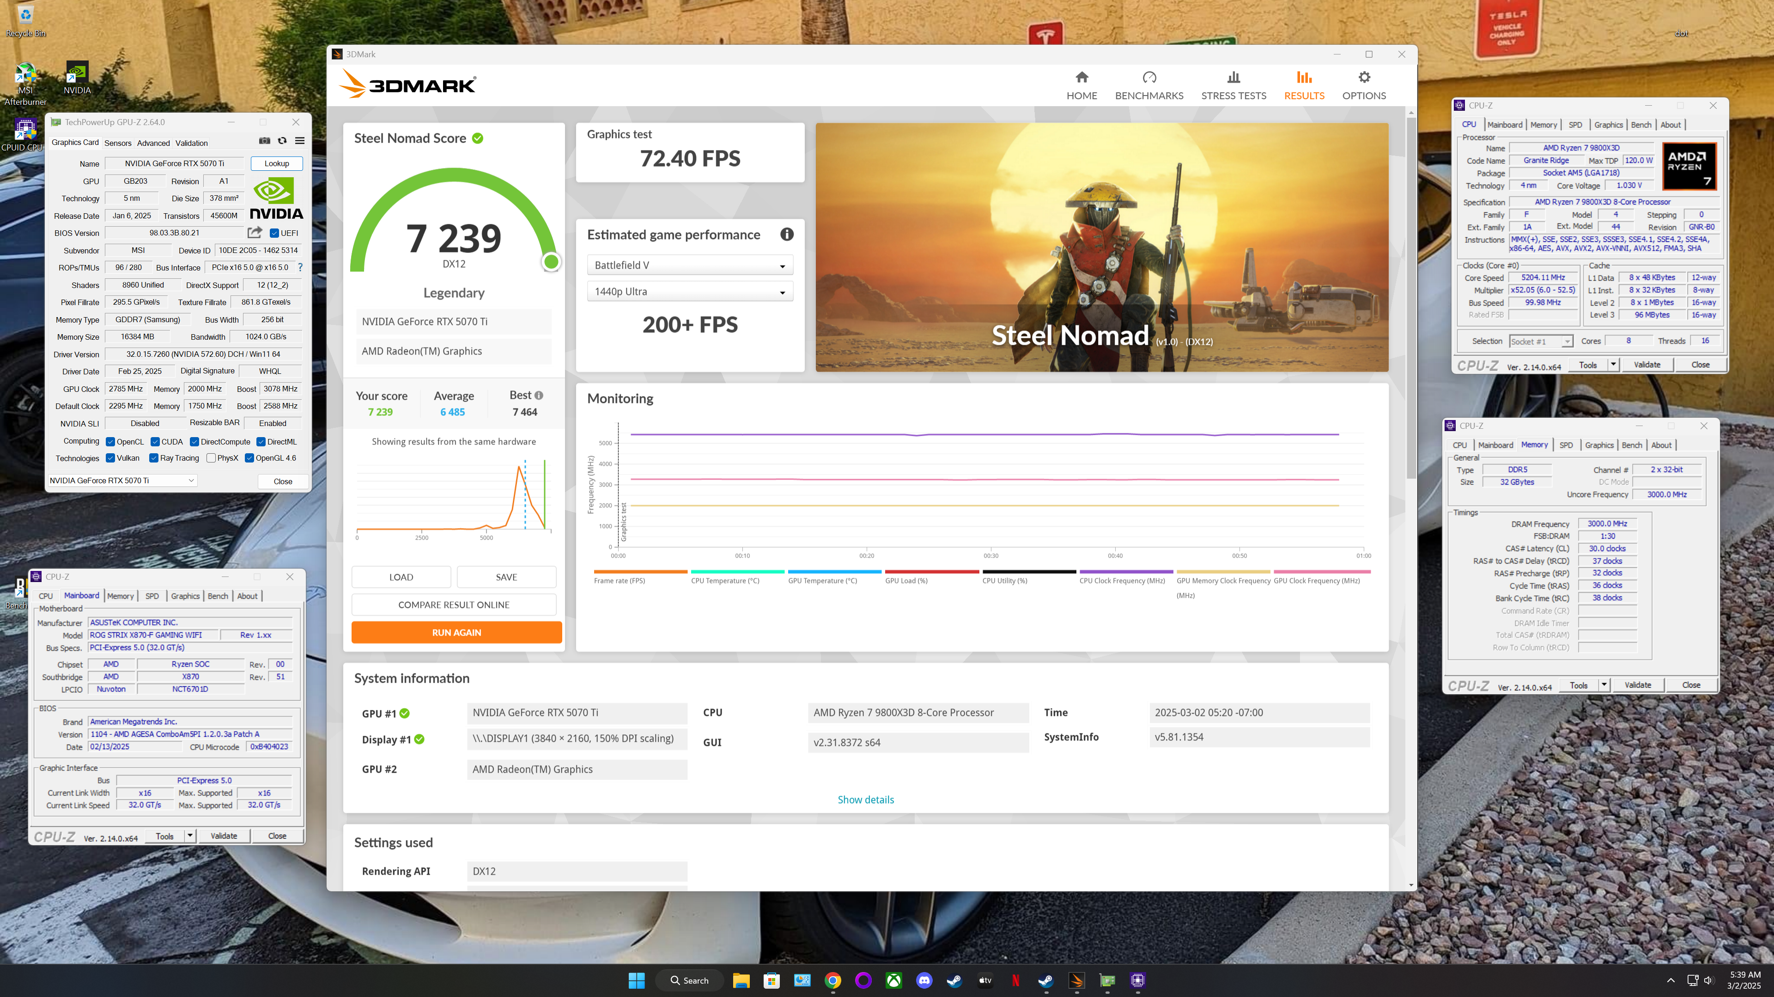
Task: Open the BENCHMARKS gauge icon in 3DMark
Action: (x=1149, y=77)
